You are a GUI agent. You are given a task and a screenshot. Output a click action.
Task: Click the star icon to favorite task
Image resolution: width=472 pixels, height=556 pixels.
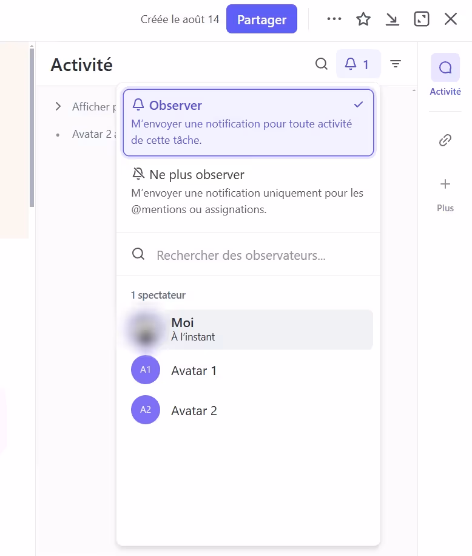tap(363, 19)
